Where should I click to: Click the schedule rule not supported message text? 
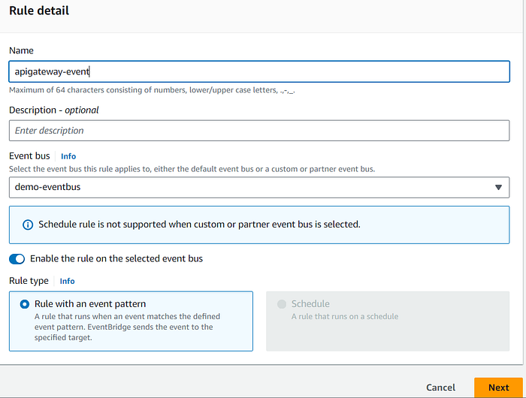point(199,225)
